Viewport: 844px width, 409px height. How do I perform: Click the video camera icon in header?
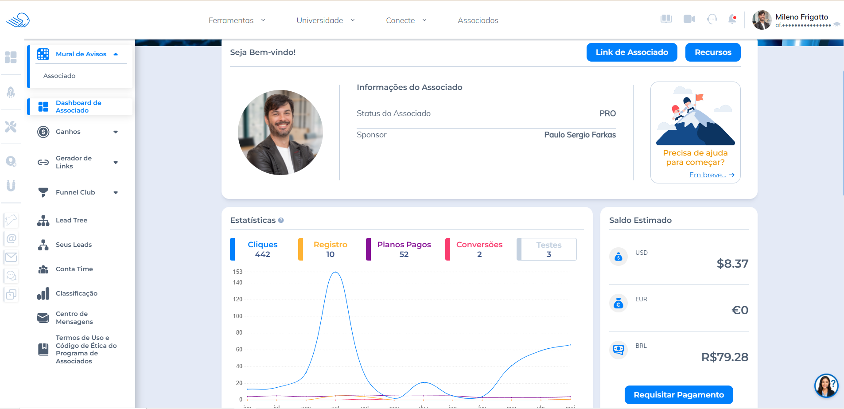pos(689,19)
